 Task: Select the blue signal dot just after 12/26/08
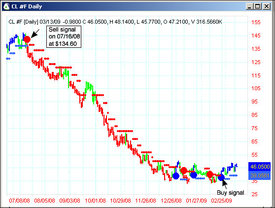pos(176,176)
